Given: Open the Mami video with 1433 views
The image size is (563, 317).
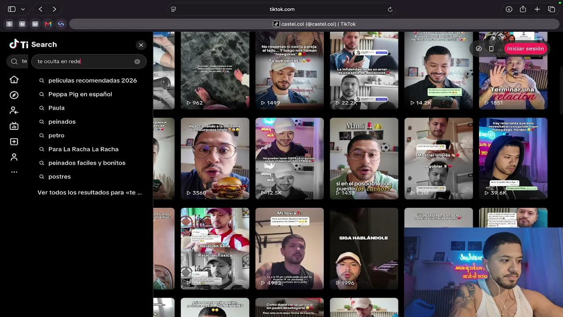Looking at the screenshot, I should [x=364, y=158].
